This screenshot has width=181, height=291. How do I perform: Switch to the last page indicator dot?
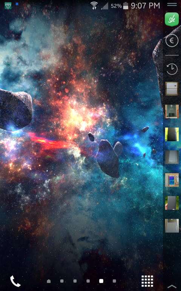pyautogui.click(x=114, y=281)
